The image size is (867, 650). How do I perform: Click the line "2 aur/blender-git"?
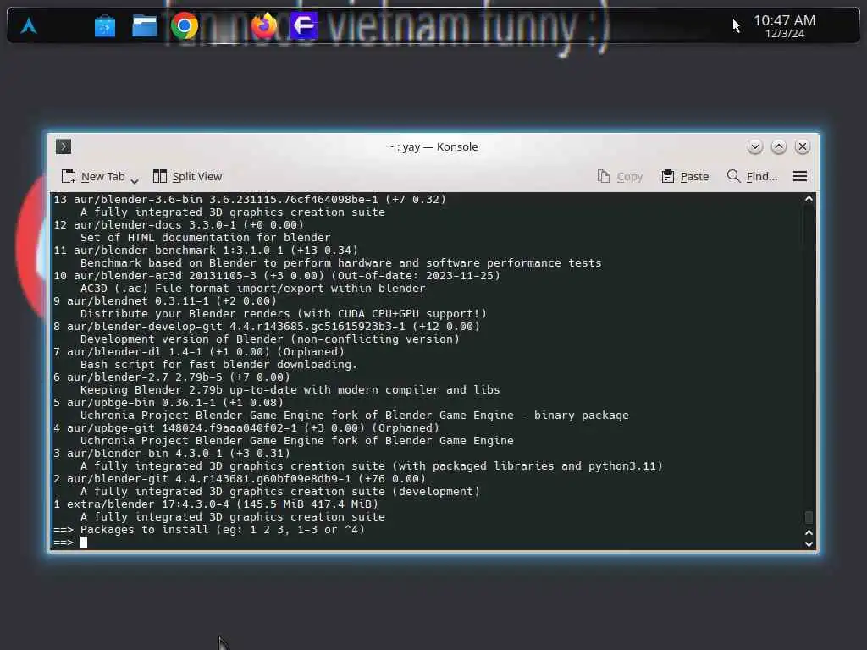[x=240, y=479]
